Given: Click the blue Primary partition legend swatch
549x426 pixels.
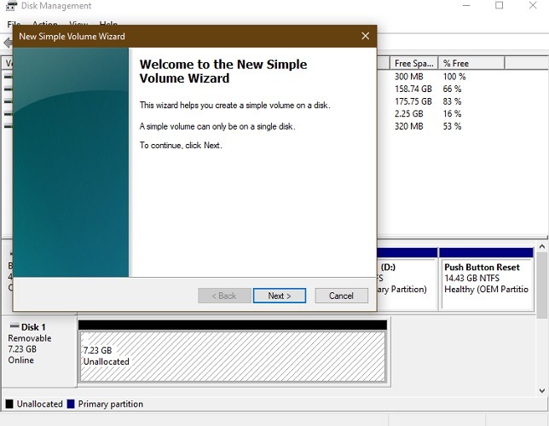Looking at the screenshot, I should 71,404.
